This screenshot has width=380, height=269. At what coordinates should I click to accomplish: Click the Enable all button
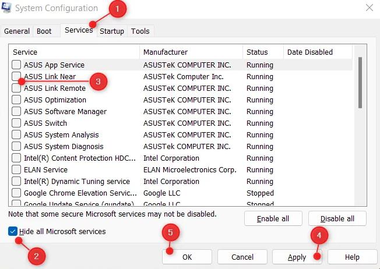273,218
